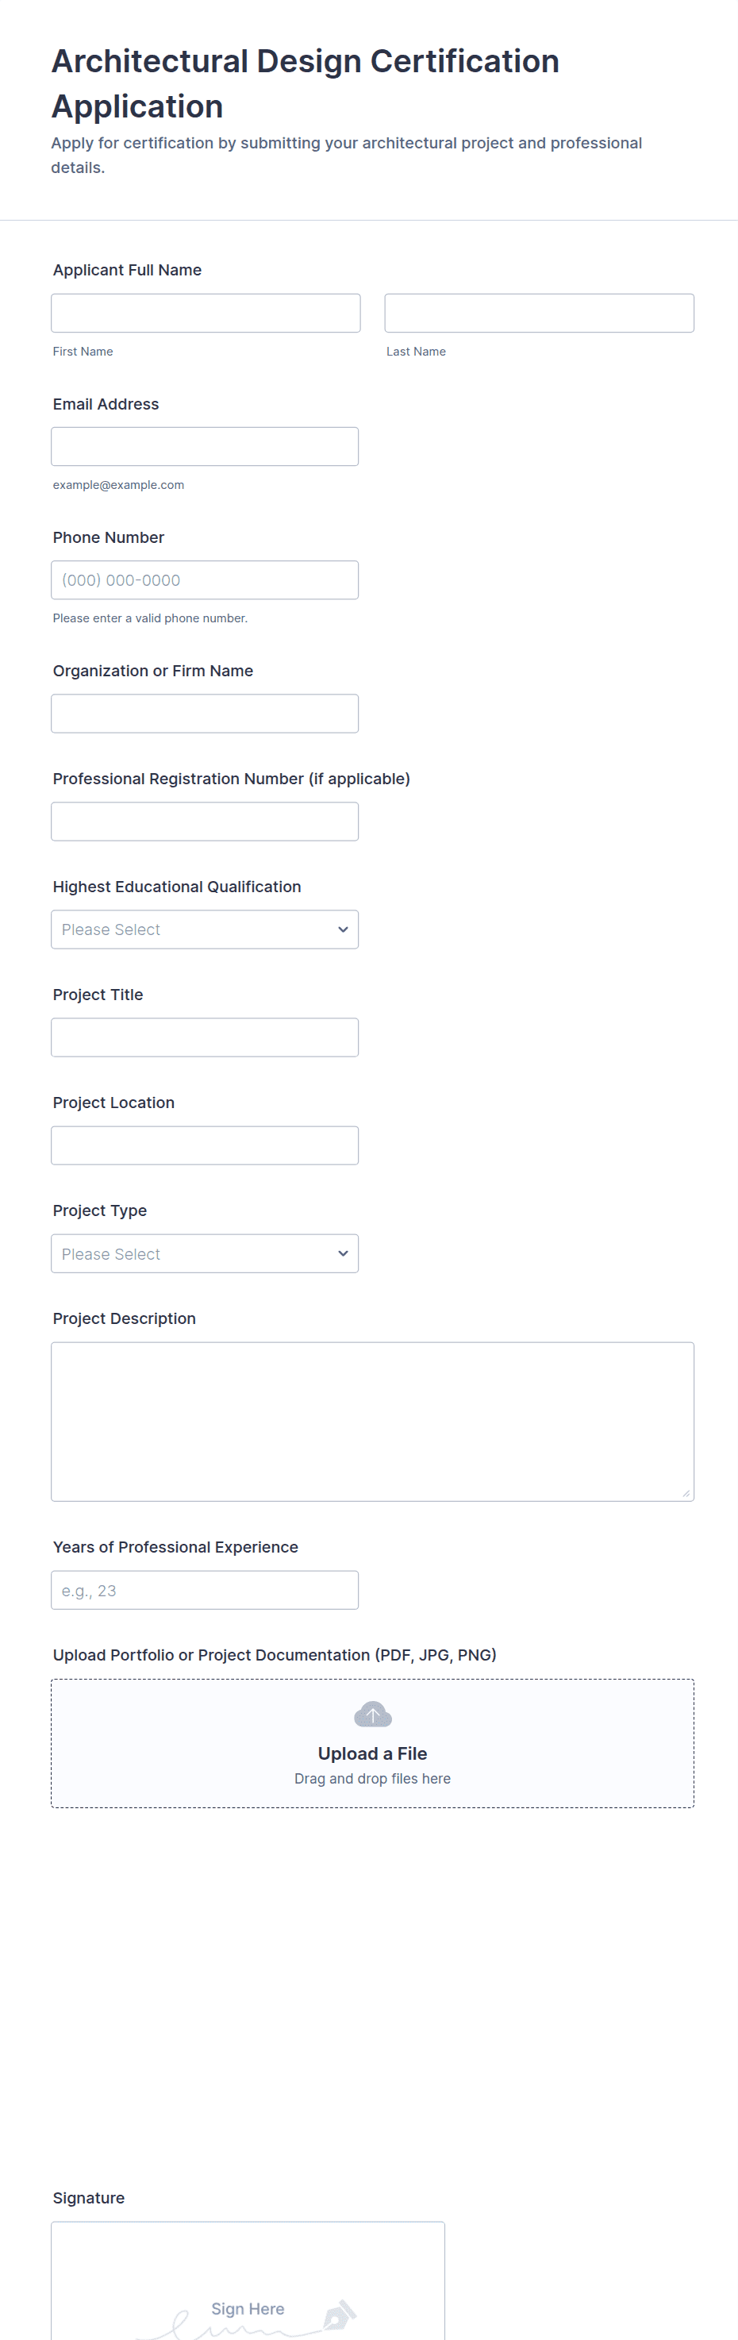Click the Professional Registration Number input
This screenshot has width=738, height=2340.
pyautogui.click(x=204, y=822)
